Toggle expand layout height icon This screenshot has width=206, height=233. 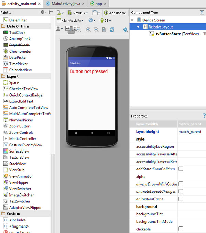point(75,28)
